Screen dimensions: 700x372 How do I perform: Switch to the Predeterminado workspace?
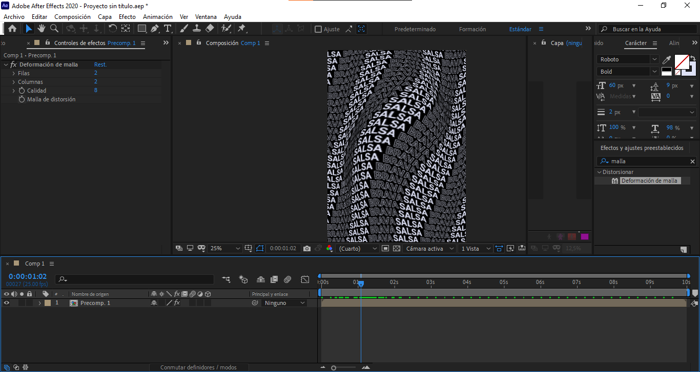[x=415, y=29]
